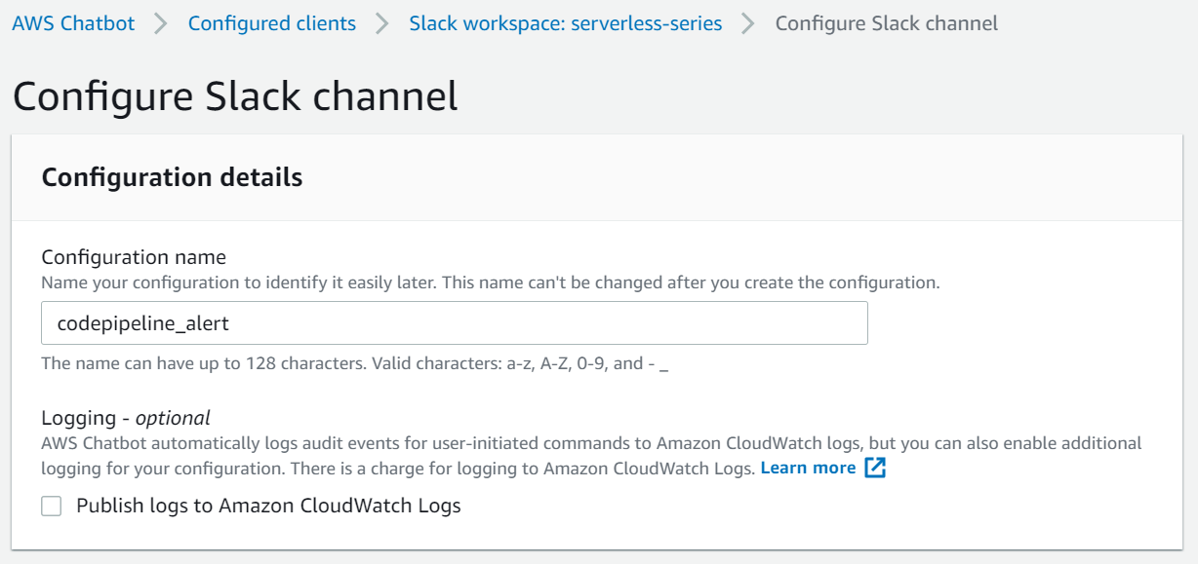This screenshot has height=564, width=1198.
Task: Click the Configuration name field label
Action: [x=134, y=257]
